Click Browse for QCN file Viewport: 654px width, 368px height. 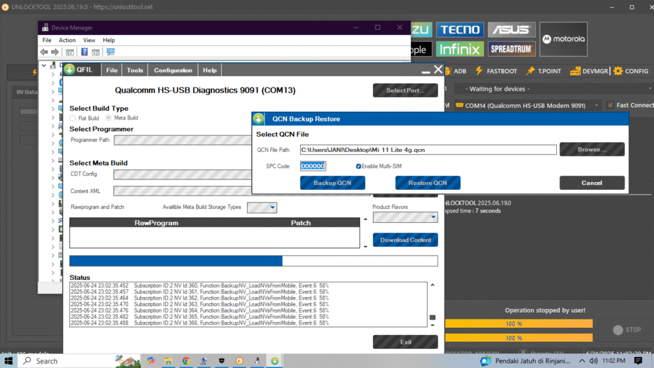592,149
